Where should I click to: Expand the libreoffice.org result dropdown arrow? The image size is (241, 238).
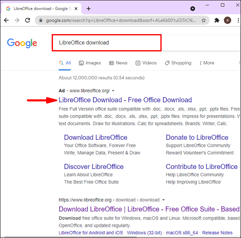pyautogui.click(x=164, y=200)
